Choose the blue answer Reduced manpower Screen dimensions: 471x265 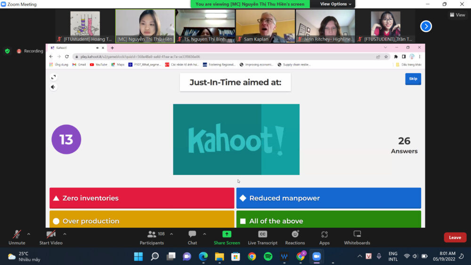click(x=329, y=198)
